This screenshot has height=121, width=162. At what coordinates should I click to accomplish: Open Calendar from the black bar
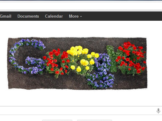pos(54,16)
